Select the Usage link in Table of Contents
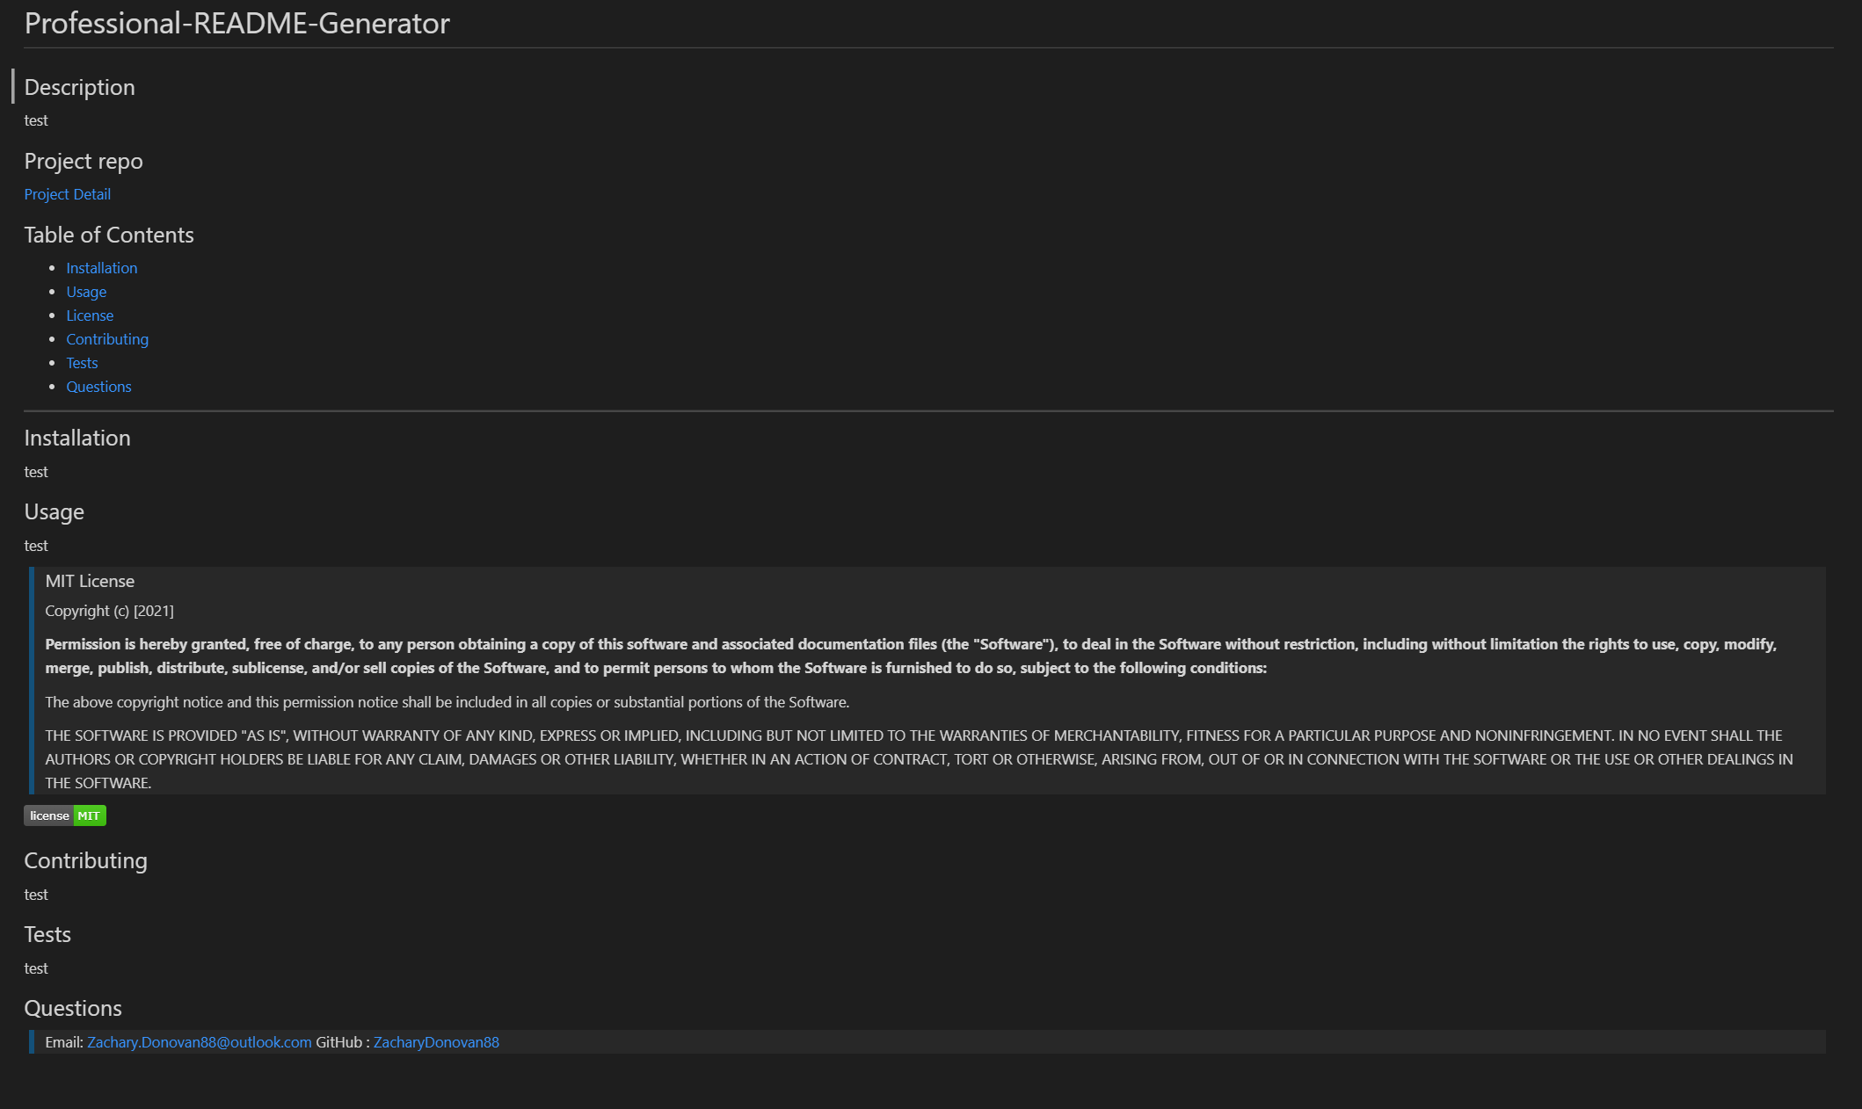The image size is (1862, 1109). point(85,291)
